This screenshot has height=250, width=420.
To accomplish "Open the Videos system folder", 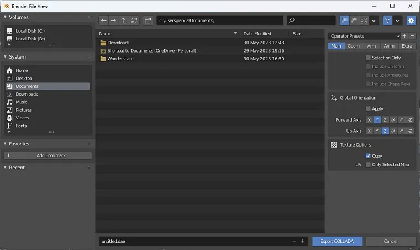I will point(48,118).
